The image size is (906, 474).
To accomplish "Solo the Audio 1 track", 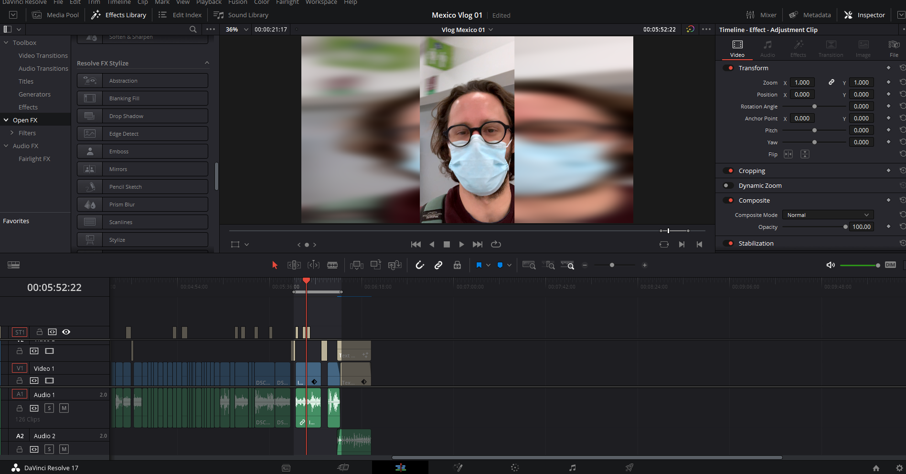I will point(49,408).
